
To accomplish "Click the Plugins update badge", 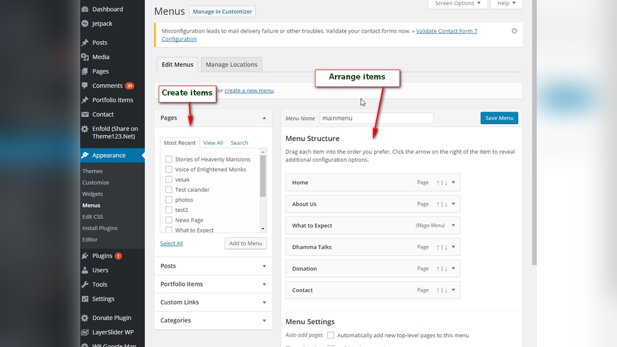I will coord(118,256).
